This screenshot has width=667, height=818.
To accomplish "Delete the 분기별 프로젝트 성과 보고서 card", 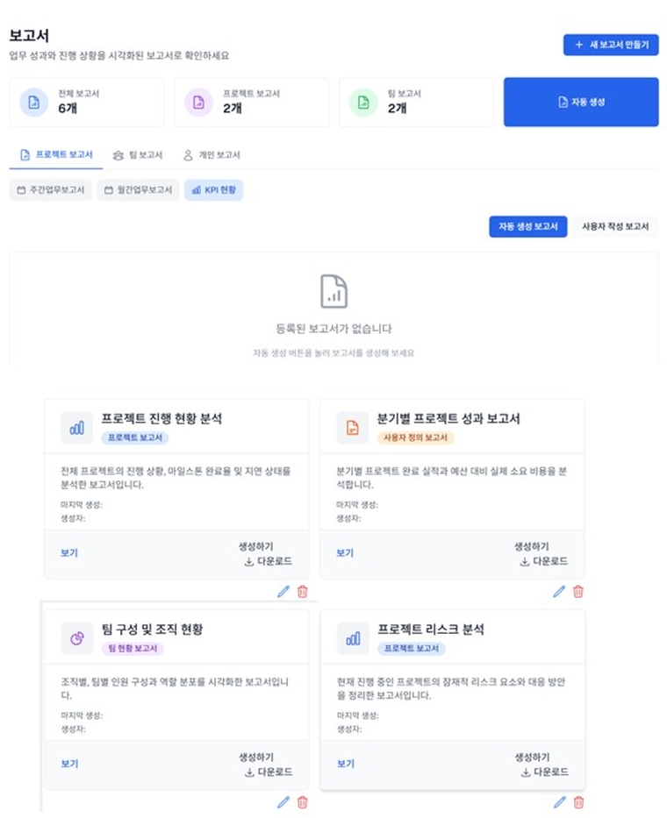I will point(578,592).
